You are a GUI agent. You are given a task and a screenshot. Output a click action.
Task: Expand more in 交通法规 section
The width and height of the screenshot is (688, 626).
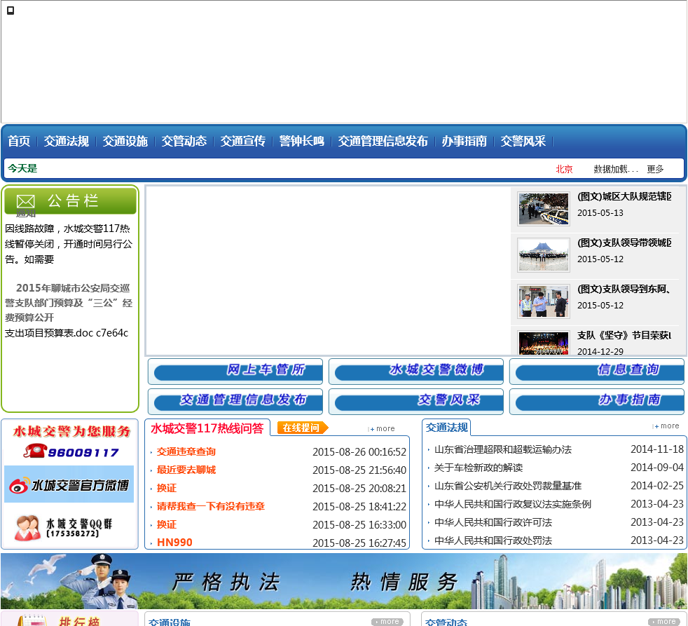pos(667,426)
